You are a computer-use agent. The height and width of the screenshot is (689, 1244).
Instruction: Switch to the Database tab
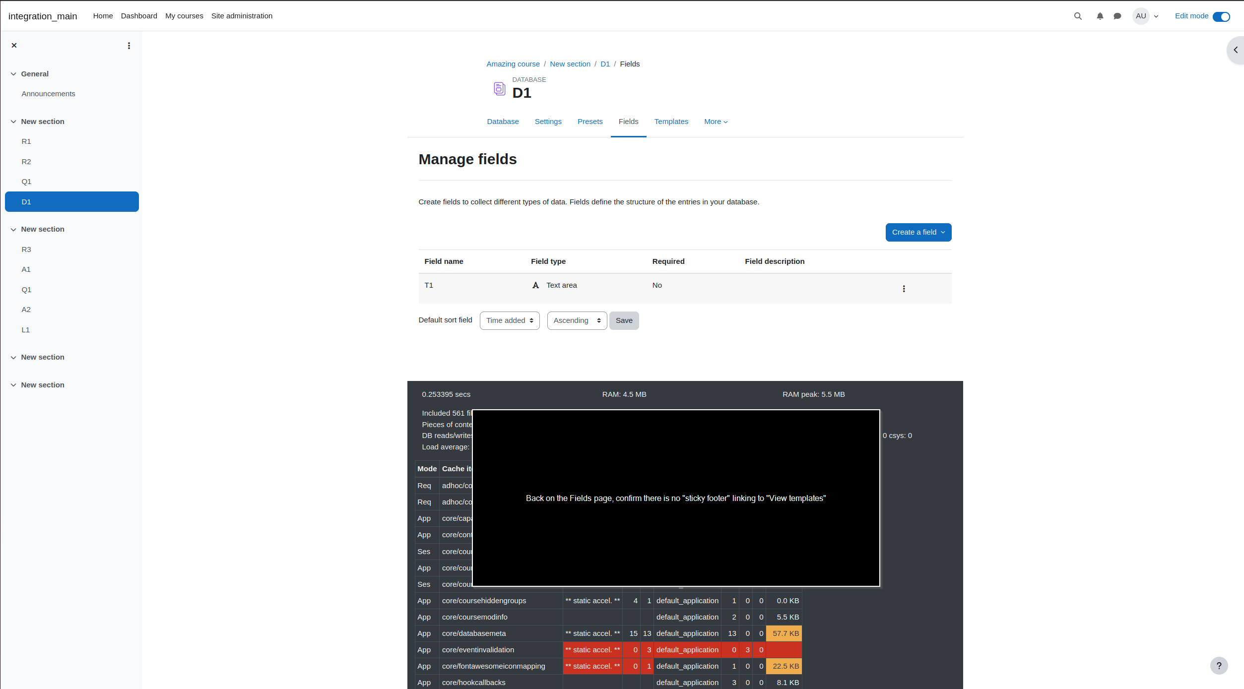pyautogui.click(x=503, y=122)
